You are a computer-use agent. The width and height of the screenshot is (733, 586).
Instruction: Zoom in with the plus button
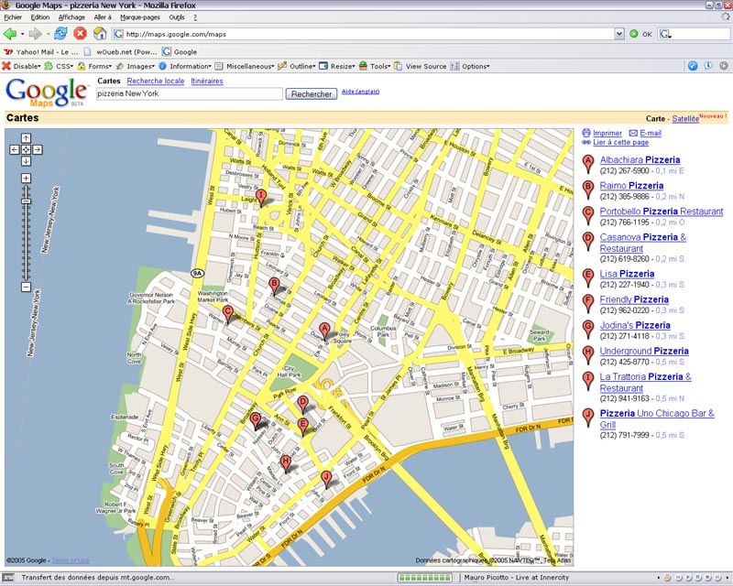click(x=27, y=178)
